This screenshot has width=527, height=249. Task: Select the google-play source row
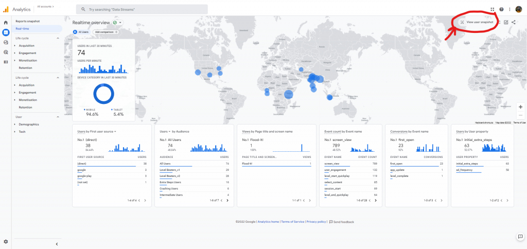click(112, 176)
